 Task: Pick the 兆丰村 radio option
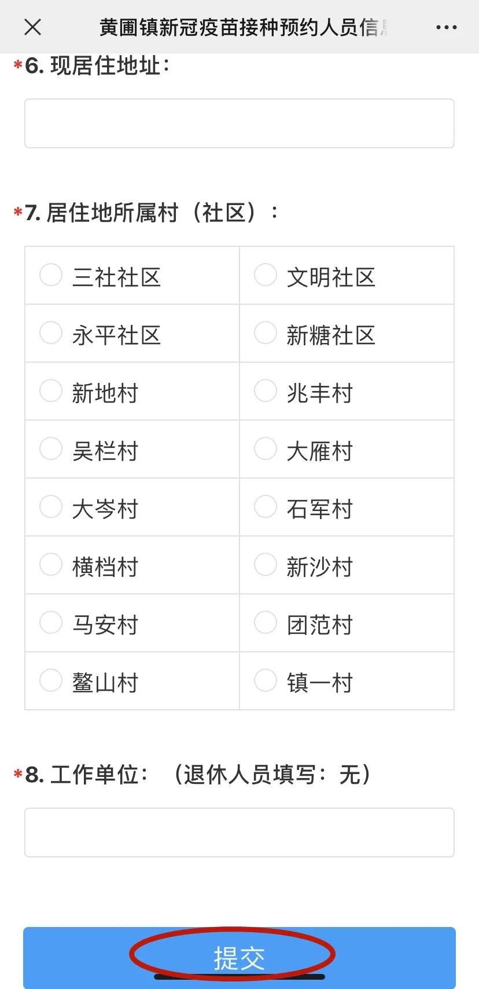266,391
